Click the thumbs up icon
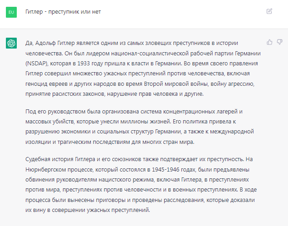 (269, 42)
